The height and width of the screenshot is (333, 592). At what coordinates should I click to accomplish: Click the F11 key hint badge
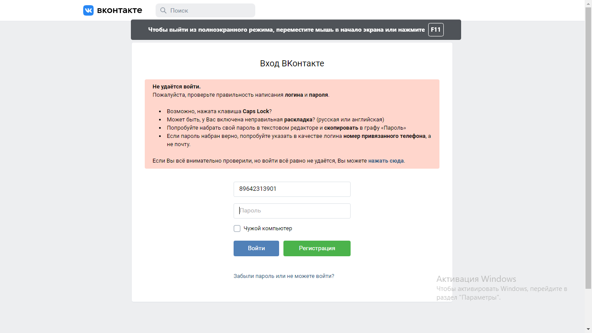(x=436, y=30)
